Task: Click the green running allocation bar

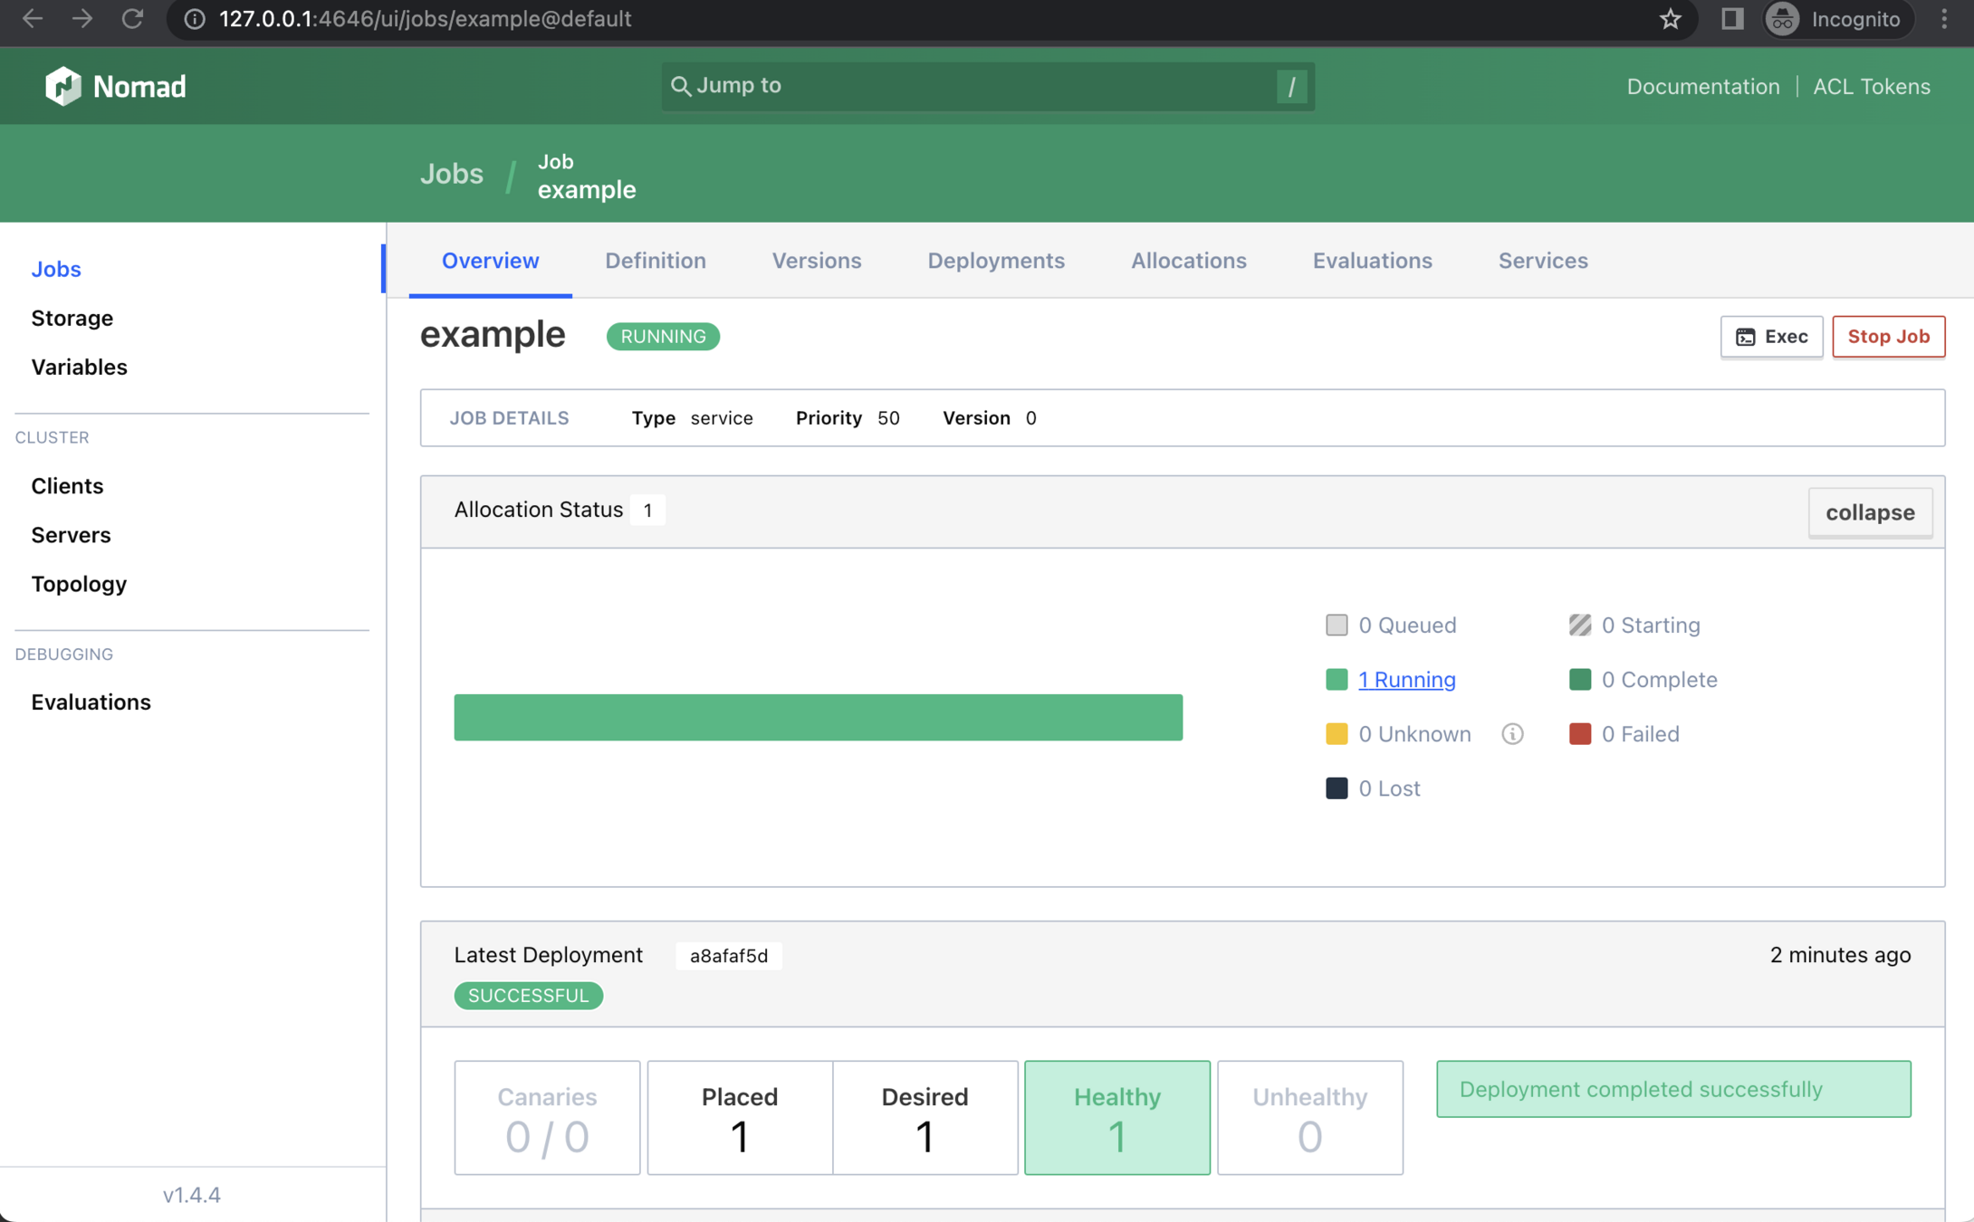Action: [x=818, y=717]
